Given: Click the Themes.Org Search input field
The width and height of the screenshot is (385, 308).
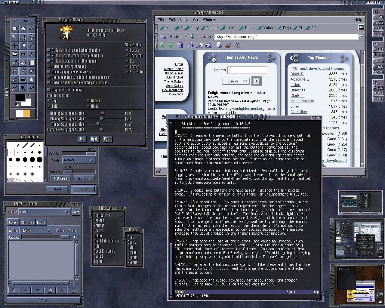Looking at the screenshot, I should coord(247,70).
